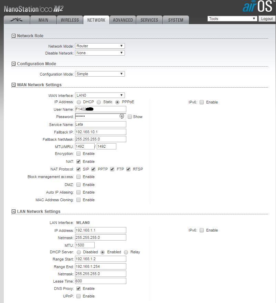Enable the DMZ checkbox
Image resolution: width=276 pixels, height=303 pixels.
[78, 185]
